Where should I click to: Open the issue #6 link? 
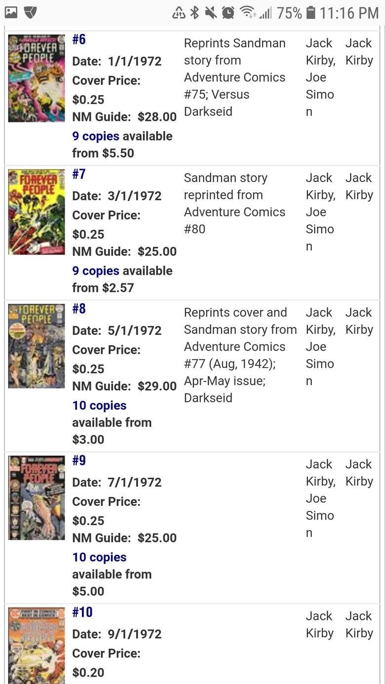click(79, 39)
